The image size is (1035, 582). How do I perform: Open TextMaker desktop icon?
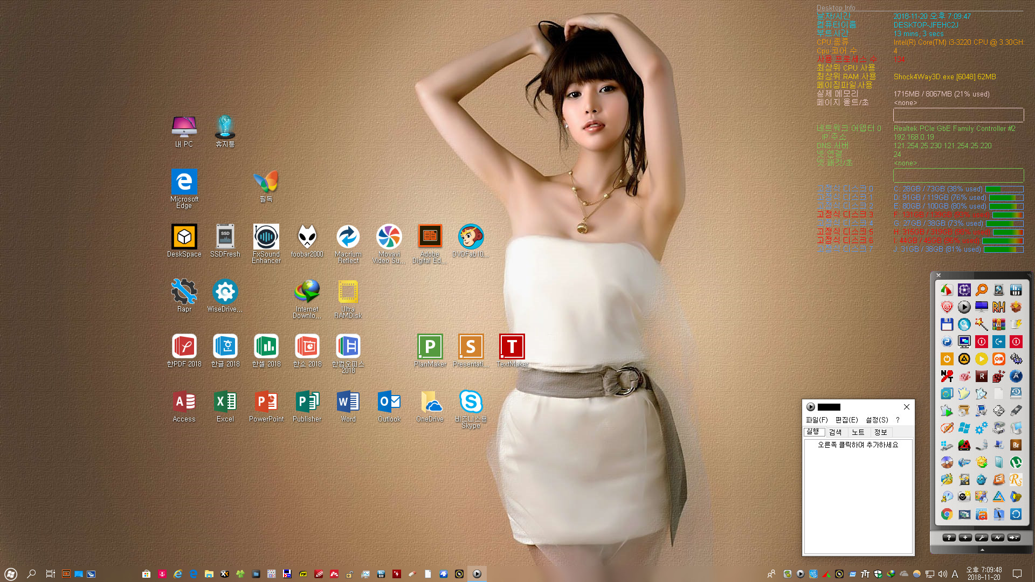(512, 351)
